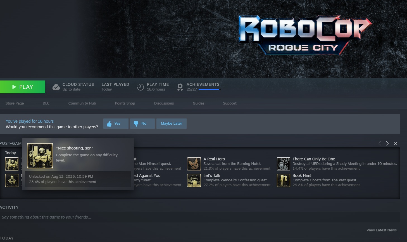This screenshot has height=242, width=407.
Task: Click the "16.6 hours" play time value
Action: coord(156,89)
